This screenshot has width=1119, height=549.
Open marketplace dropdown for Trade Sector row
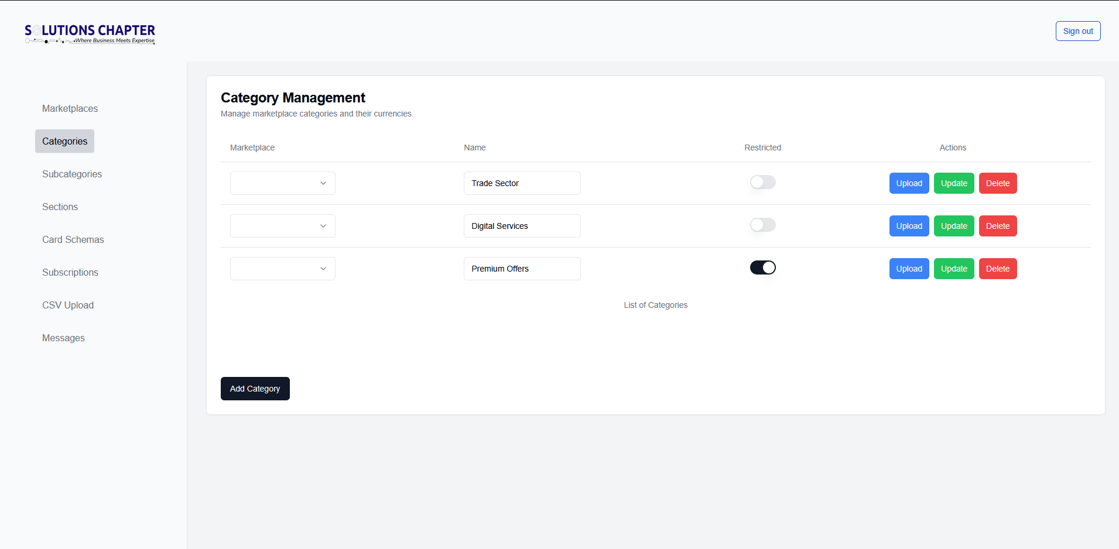click(282, 183)
